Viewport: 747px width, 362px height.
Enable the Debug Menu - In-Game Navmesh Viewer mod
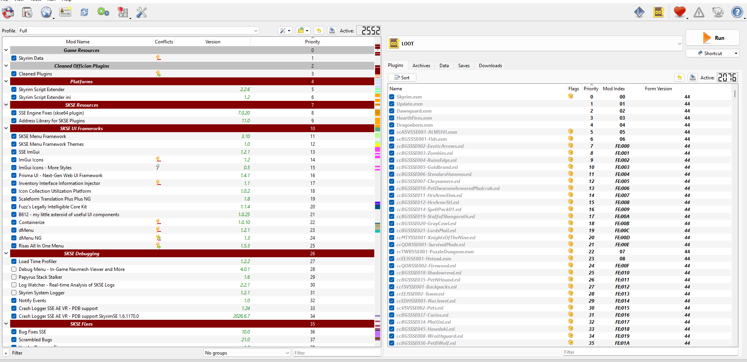(14, 269)
